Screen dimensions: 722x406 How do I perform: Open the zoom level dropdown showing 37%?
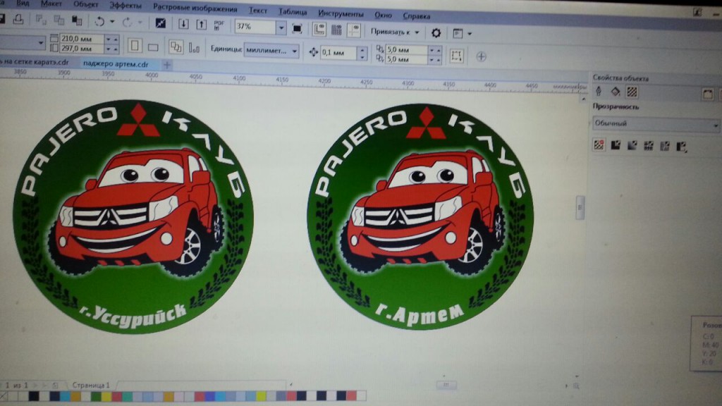[x=281, y=27]
